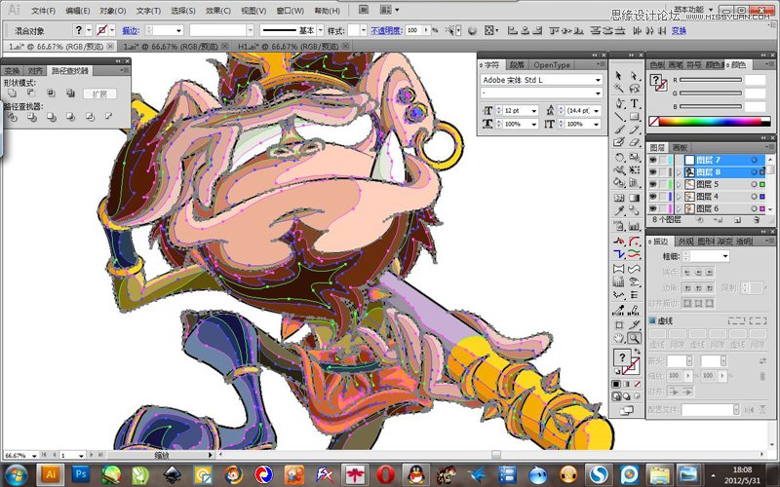Click the Layers panel vertical scrollbar
Screen dimensions: 780x487
tap(770, 184)
